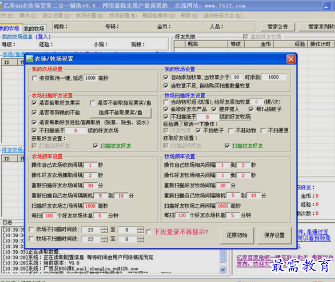Enable 不扫便便 checkbox
The height and width of the screenshot is (282, 335).
tap(263, 131)
